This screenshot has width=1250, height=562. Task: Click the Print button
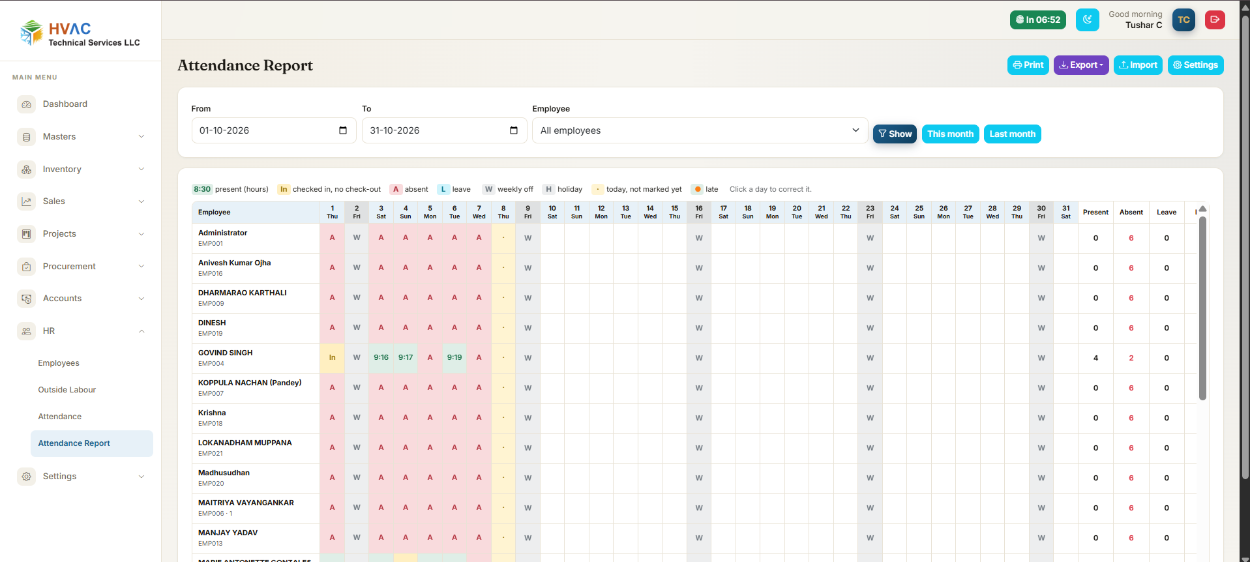coord(1028,65)
